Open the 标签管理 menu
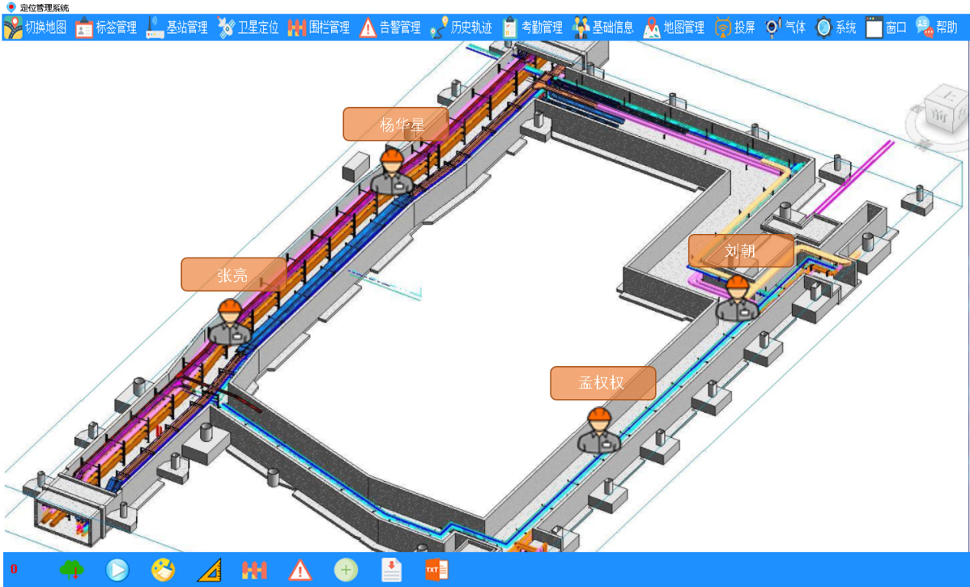Image resolution: width=970 pixels, height=587 pixels. (x=106, y=28)
